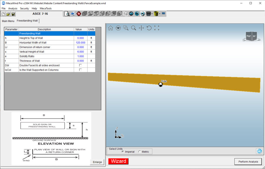Open the print preview tool
Viewport: 265px width, 169px height.
(67, 13)
